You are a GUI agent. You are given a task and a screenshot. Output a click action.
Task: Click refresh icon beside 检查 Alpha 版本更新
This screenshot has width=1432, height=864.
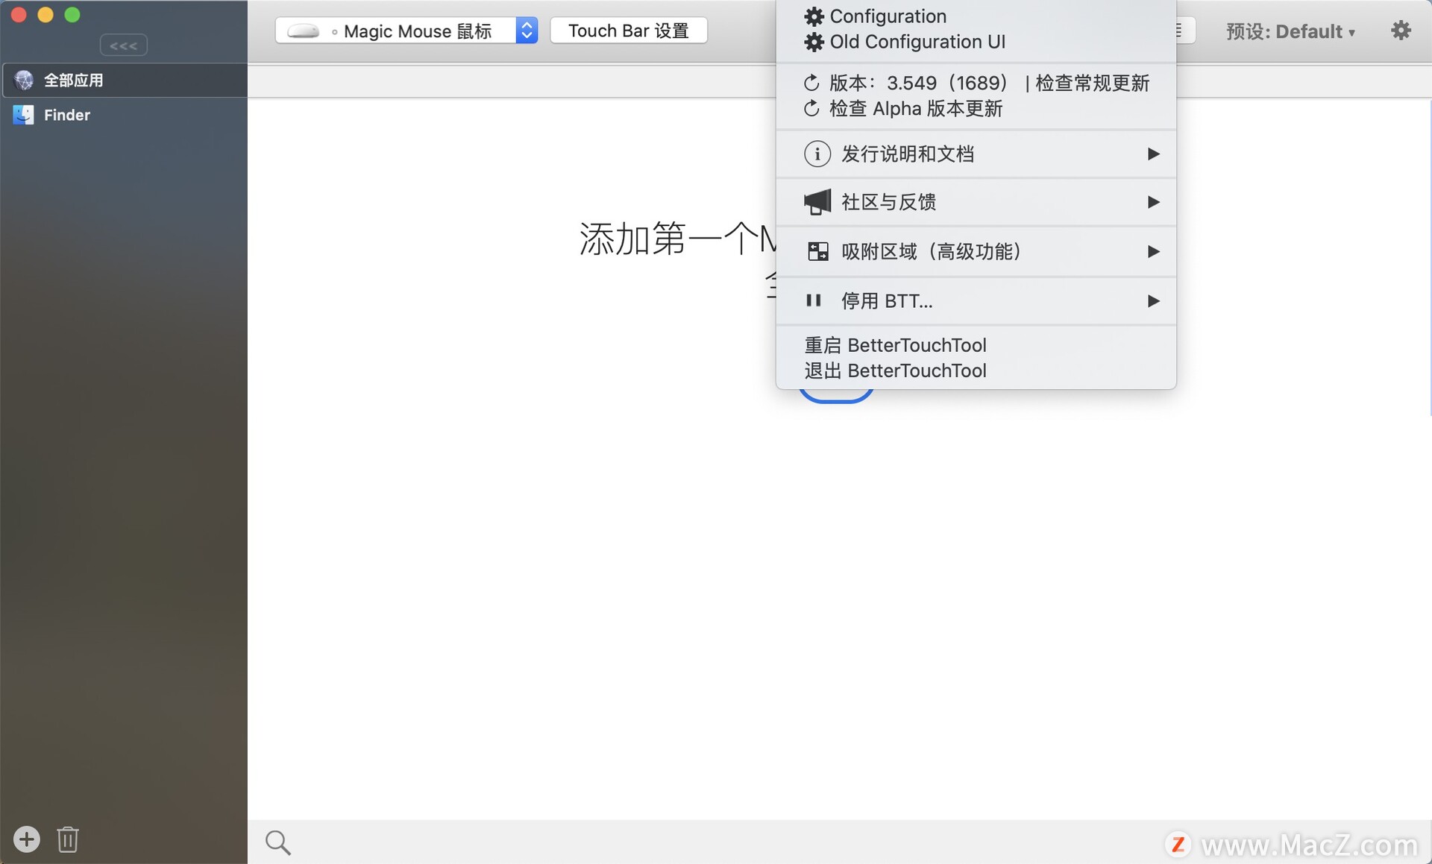[812, 109]
